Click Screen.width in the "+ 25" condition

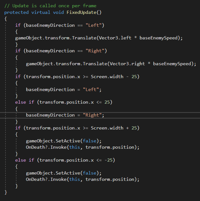coord(105,128)
